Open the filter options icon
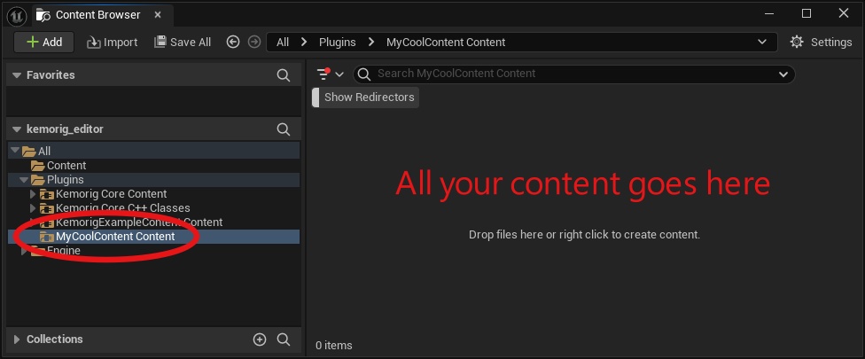 coord(330,74)
